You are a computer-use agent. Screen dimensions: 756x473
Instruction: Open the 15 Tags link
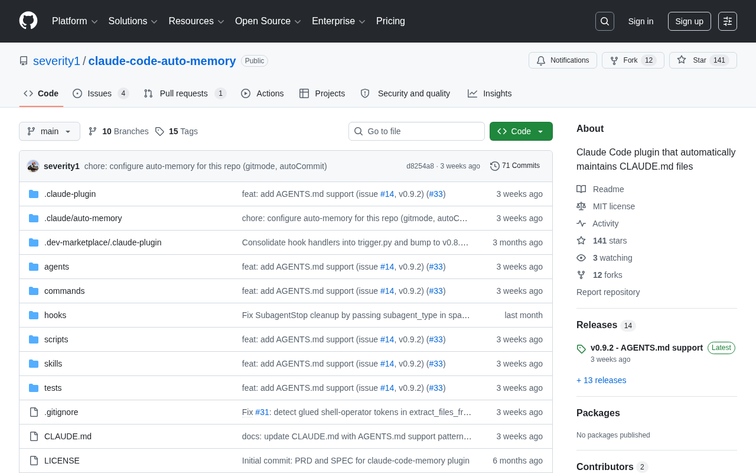pyautogui.click(x=177, y=131)
